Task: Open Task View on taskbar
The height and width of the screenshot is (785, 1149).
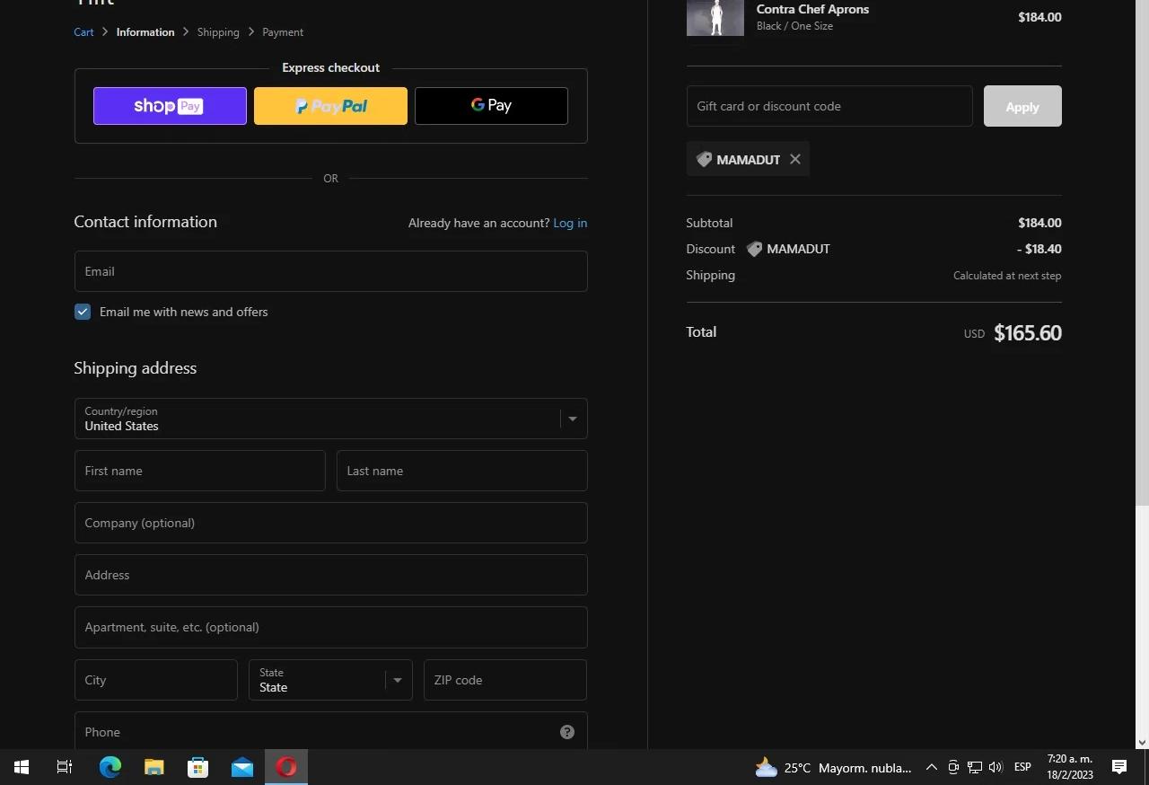Action: [65, 767]
